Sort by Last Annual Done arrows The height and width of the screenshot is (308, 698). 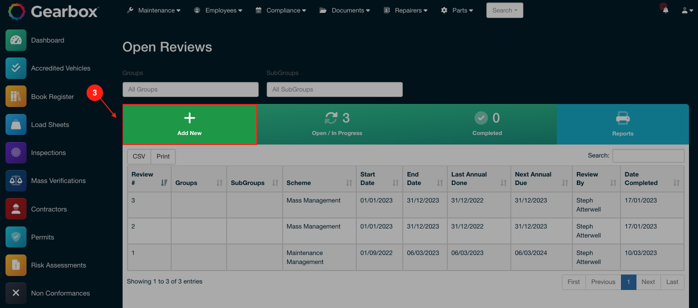[504, 183]
